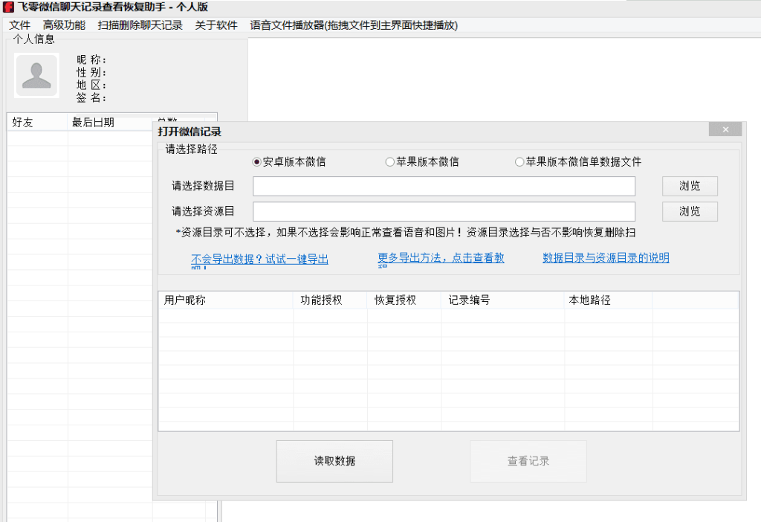Screen dimensions: 761x522
Task: Click 浏览 next to the resource directory field
Action: 689,211
